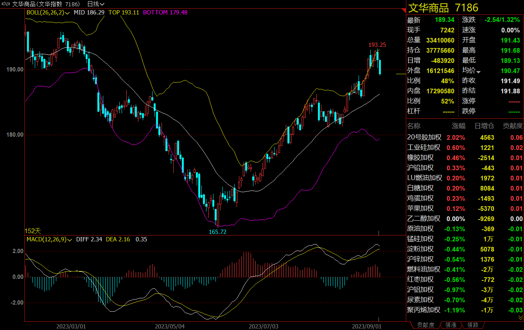Sort by the 涨幅 column header

(x=459, y=126)
